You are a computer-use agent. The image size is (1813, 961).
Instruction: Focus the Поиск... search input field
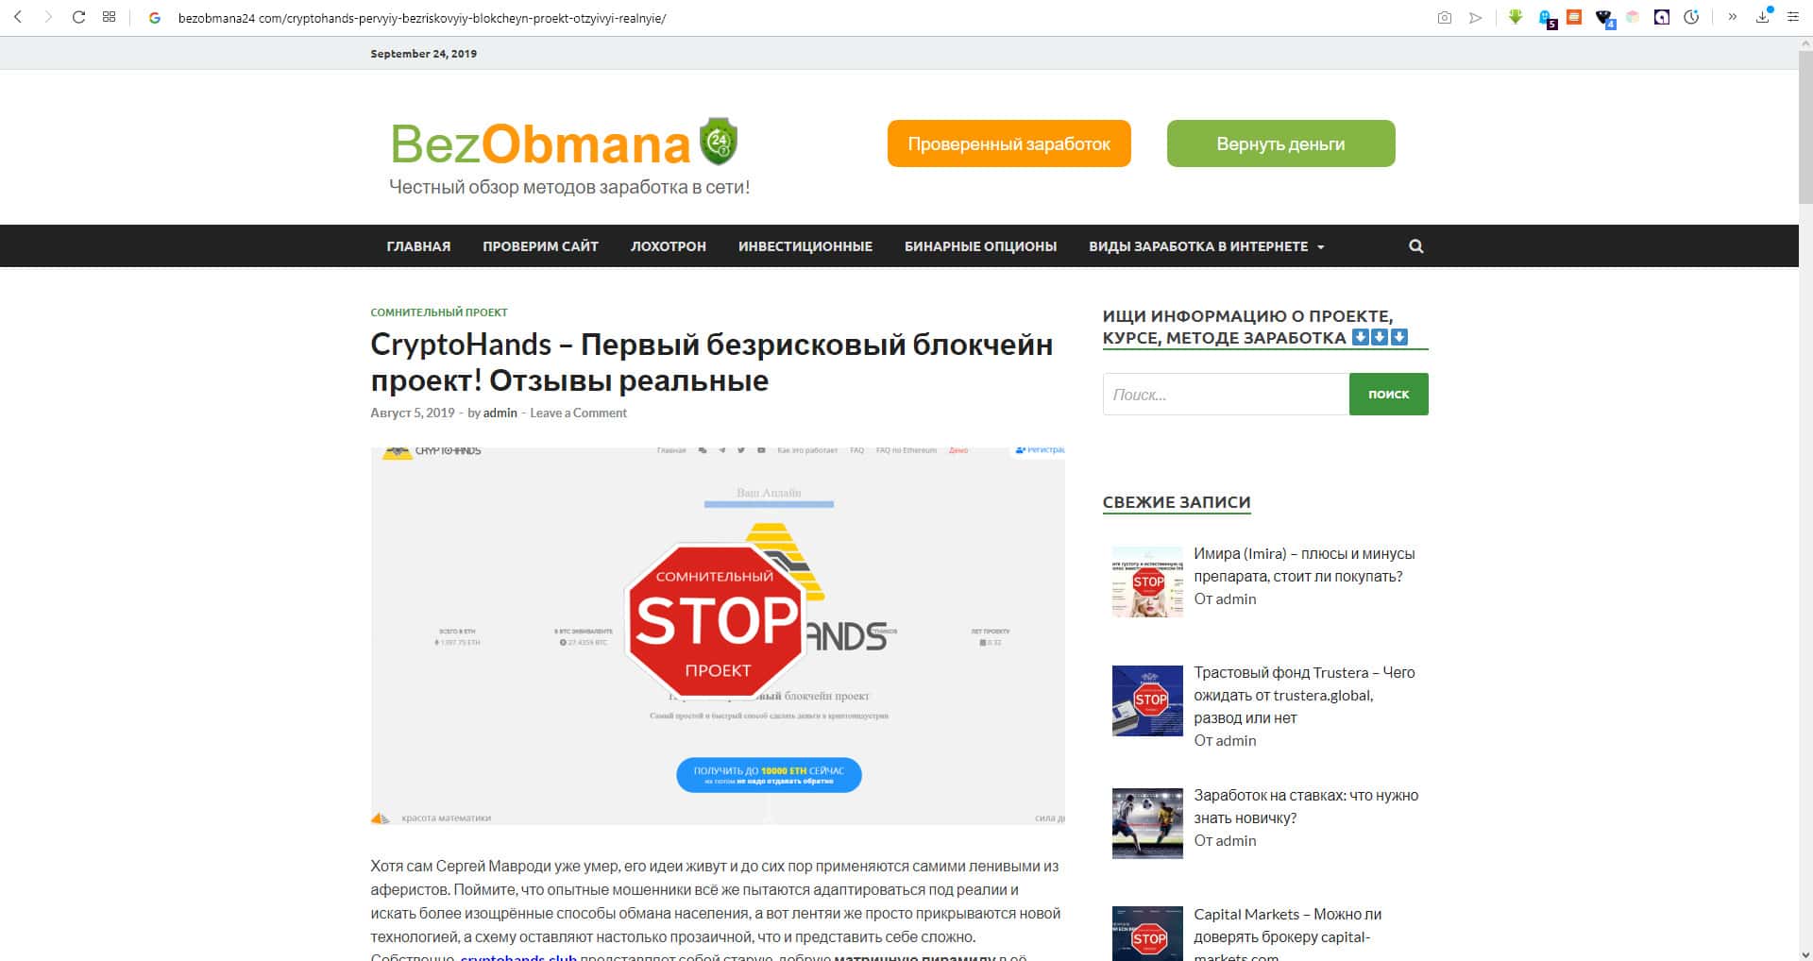coord(1226,395)
